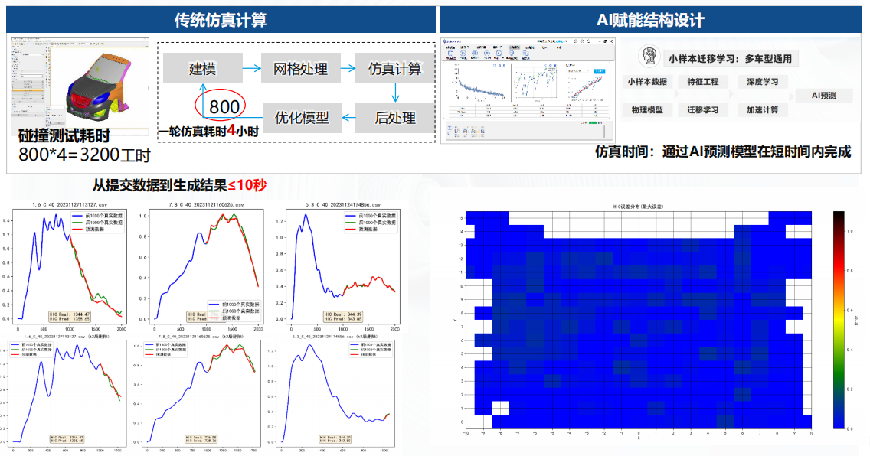Click the 迁移学习 box
Screen dimensions: 870x456
pyautogui.click(x=703, y=109)
